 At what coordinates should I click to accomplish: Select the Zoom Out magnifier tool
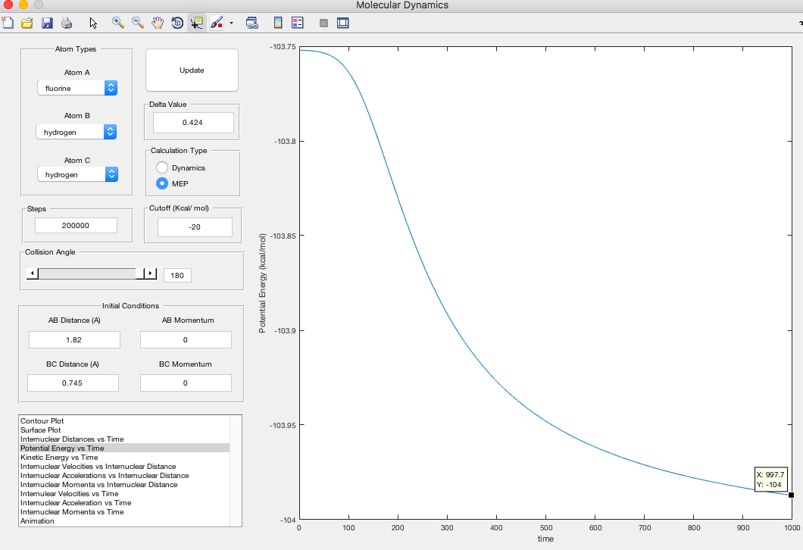point(138,23)
